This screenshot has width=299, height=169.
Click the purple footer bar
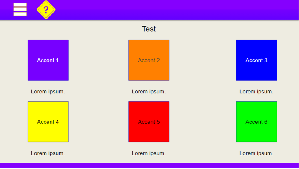(150, 165)
